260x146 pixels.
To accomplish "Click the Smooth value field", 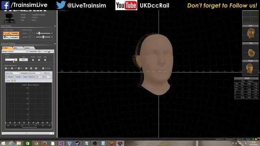I will [30, 37].
